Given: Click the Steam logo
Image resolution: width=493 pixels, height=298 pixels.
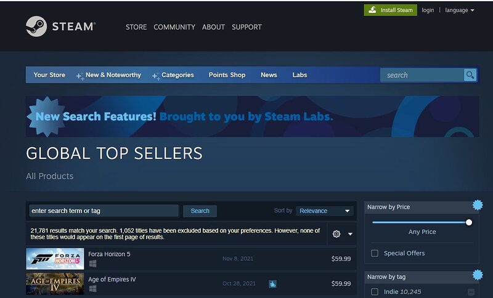Looking at the screenshot, I should click(60, 26).
